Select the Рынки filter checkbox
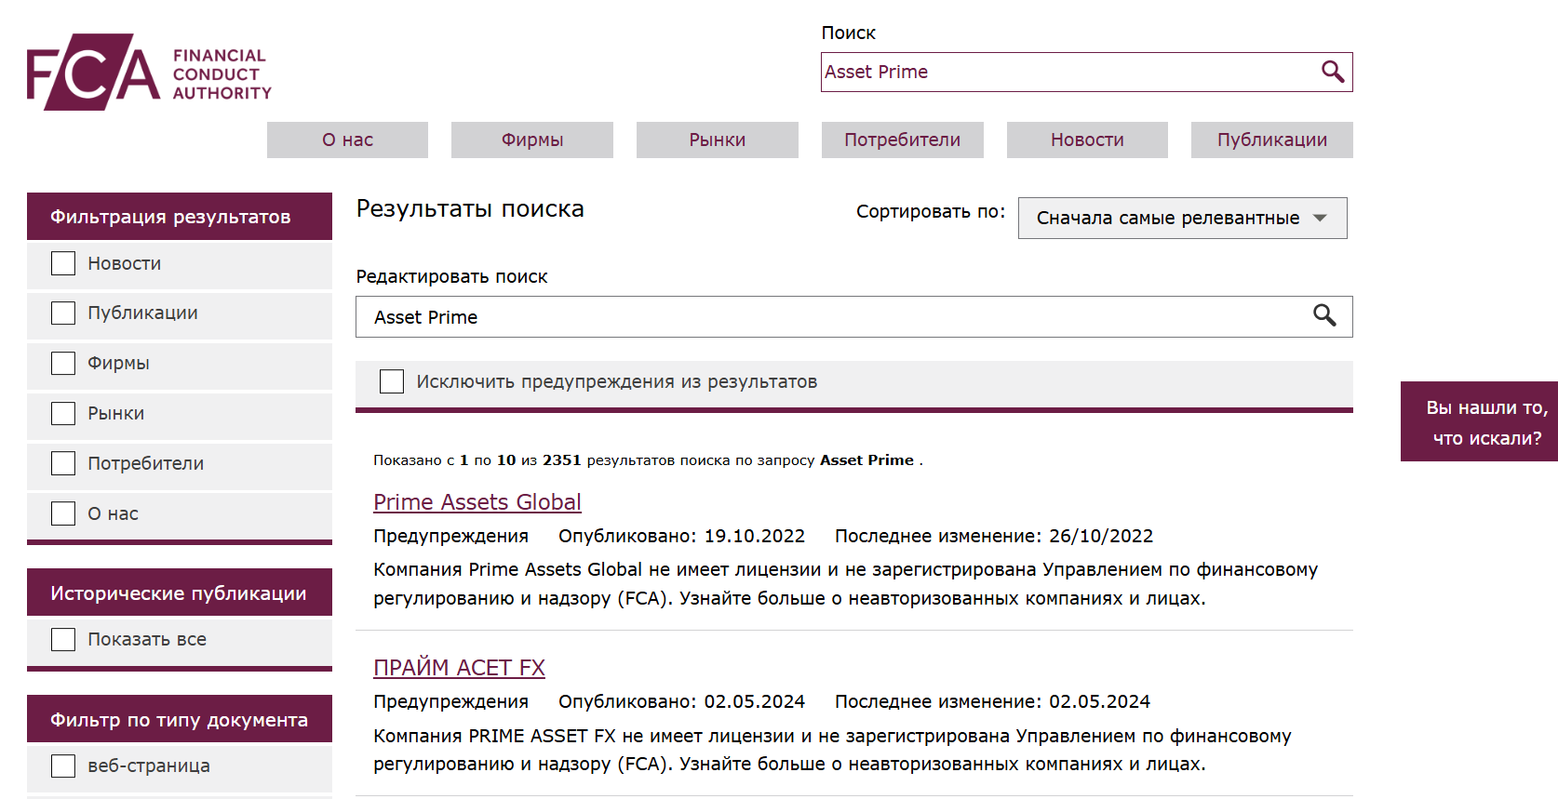This screenshot has width=1558, height=799. (x=63, y=413)
